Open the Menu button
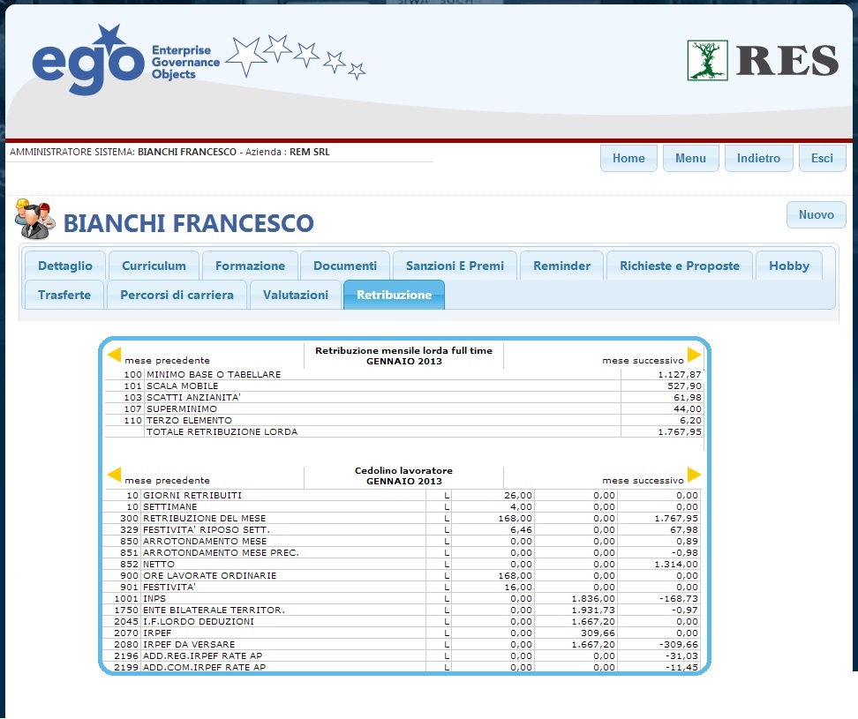 (690, 159)
